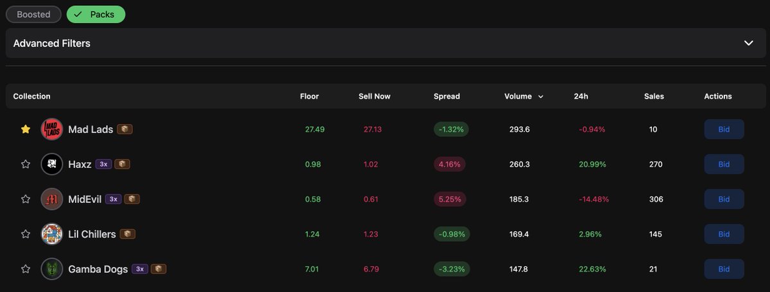Click the 169.4 volume value
Image resolution: width=770 pixels, height=292 pixels.
click(x=519, y=234)
